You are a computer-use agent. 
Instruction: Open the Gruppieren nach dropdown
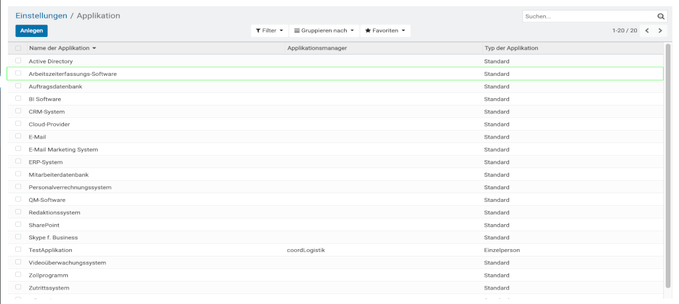pyautogui.click(x=324, y=31)
